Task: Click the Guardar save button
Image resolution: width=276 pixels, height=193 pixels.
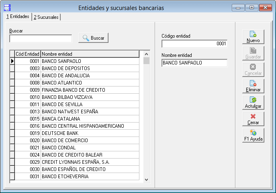Action: click(253, 53)
